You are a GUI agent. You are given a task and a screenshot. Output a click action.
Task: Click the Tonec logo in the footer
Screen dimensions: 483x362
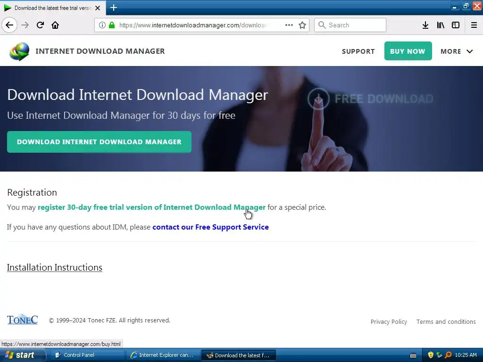tap(22, 320)
